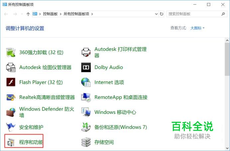Screen dimensions: 230x151
Task: Open Windows Defender 防火墙 link
Action: click(x=47, y=112)
